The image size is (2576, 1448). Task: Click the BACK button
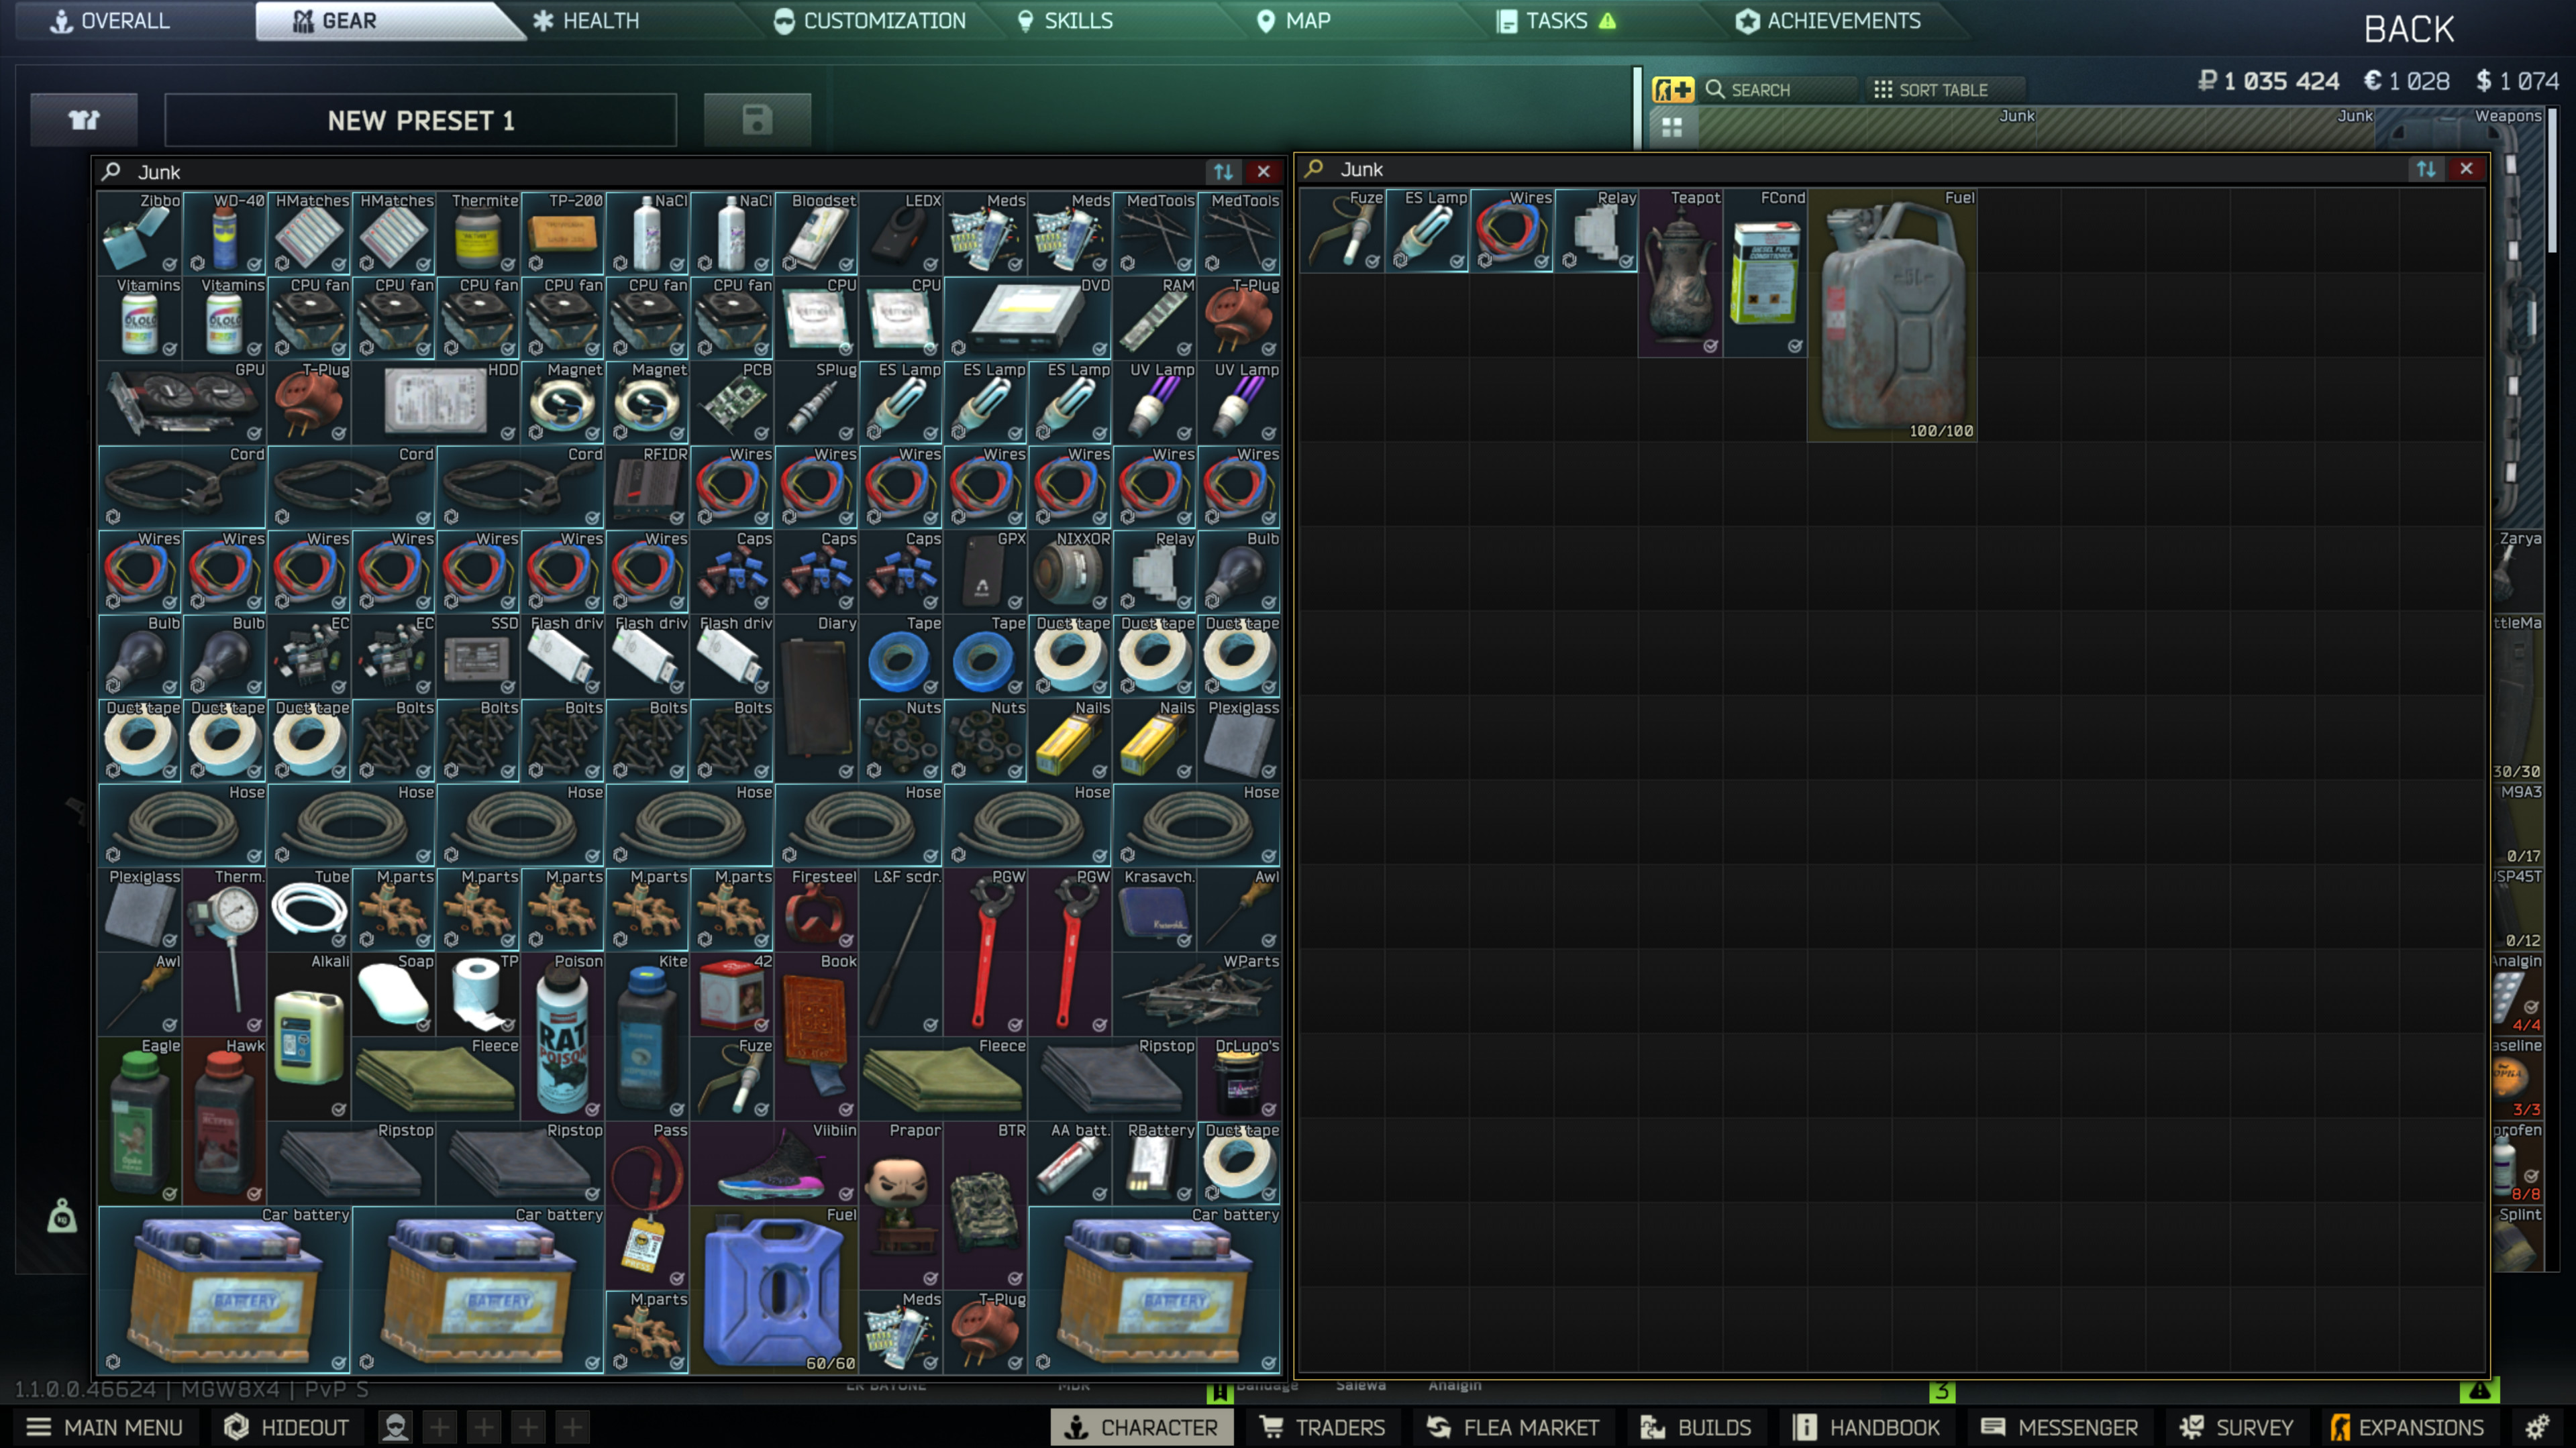pyautogui.click(x=2409, y=29)
